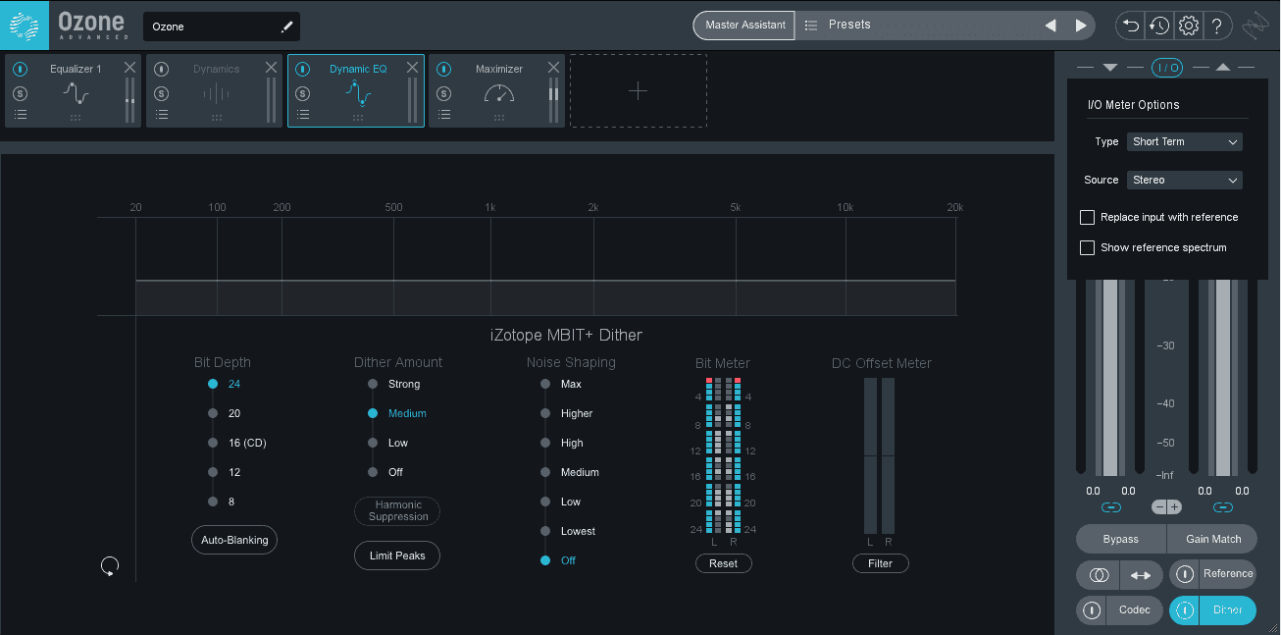Image resolution: width=1281 pixels, height=635 pixels.
Task: Go to the next preset arrow
Action: tap(1081, 26)
